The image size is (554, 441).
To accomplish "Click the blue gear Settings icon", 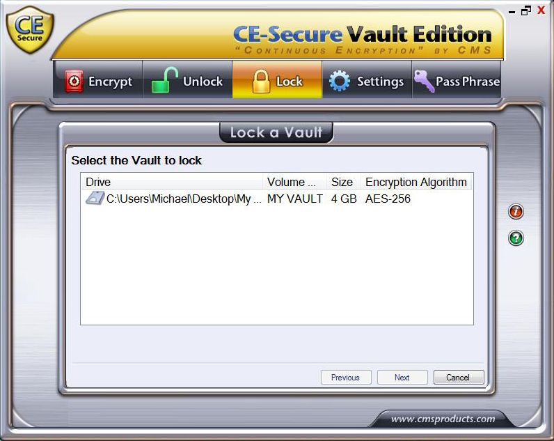I will tap(340, 81).
